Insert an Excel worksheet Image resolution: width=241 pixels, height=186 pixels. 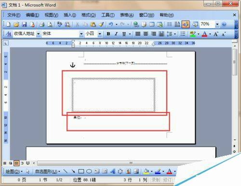(160, 24)
